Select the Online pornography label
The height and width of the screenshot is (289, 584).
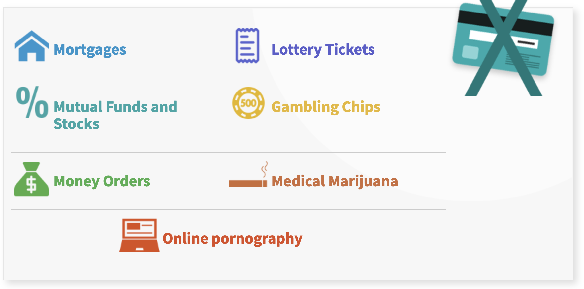232,239
